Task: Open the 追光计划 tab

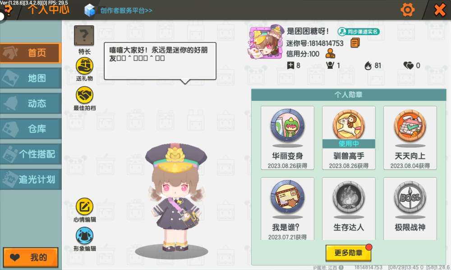Action: coord(31,180)
